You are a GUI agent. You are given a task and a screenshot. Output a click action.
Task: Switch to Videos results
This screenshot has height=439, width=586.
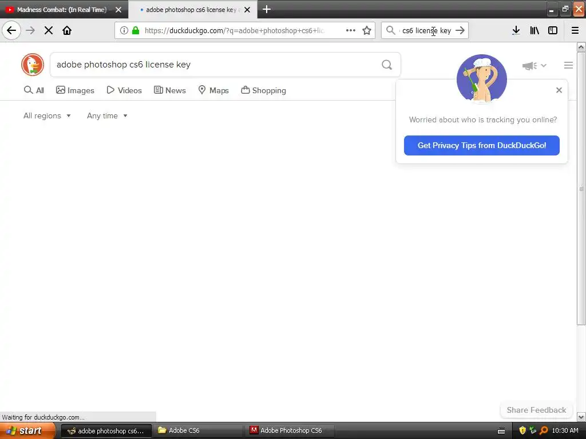point(124,90)
